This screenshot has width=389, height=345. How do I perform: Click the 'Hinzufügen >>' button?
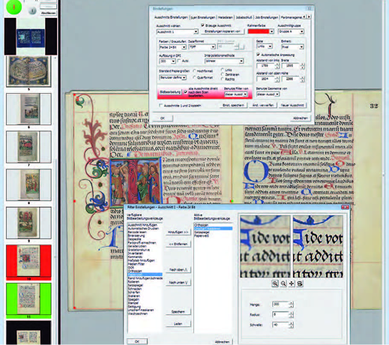(x=178, y=232)
